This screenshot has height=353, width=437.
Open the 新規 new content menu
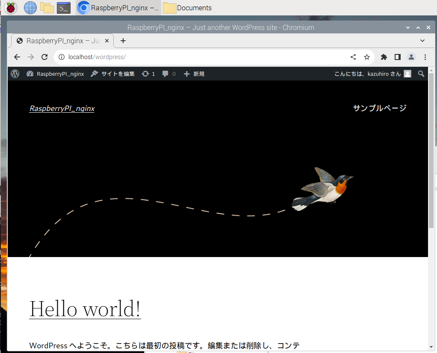pos(194,74)
